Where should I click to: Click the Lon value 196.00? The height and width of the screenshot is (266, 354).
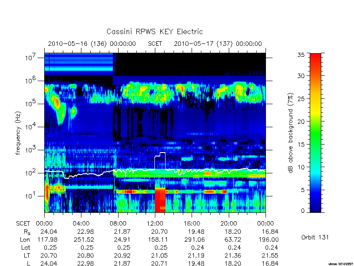[x=268, y=239]
